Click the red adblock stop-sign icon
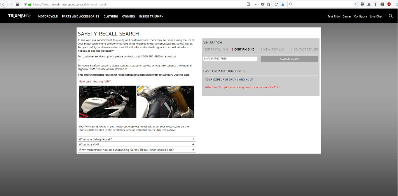Viewport: 398px width, 196px height. click(x=389, y=4)
